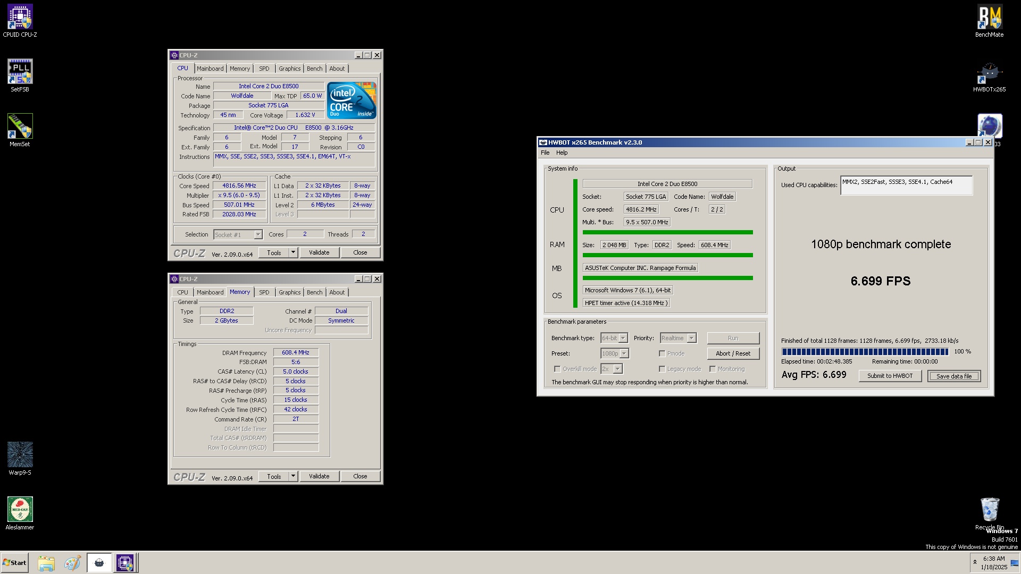Switch to Bench tab in top CPU-Z
The width and height of the screenshot is (1021, 574).
[x=314, y=69]
